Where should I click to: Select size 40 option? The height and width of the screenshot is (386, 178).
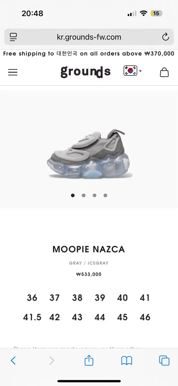(122, 298)
